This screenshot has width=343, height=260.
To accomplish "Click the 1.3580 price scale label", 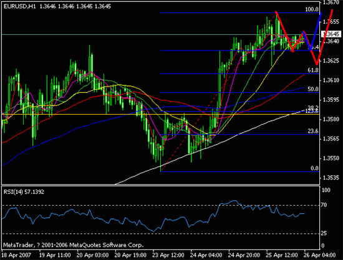I will click(x=331, y=119).
